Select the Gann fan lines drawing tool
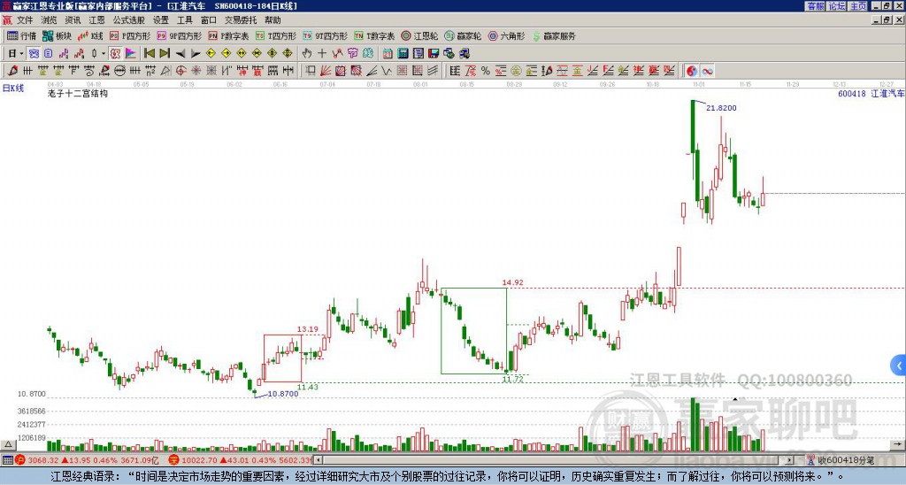This screenshot has width=906, height=485. click(326, 71)
